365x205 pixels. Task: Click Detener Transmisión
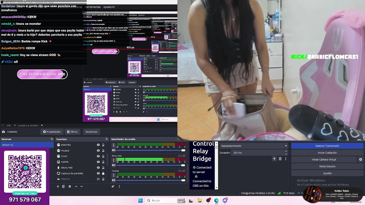(x=327, y=146)
